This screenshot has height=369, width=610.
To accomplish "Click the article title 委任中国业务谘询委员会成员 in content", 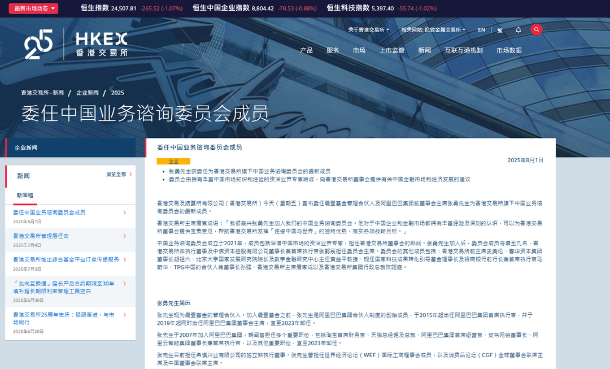I will coord(199,147).
